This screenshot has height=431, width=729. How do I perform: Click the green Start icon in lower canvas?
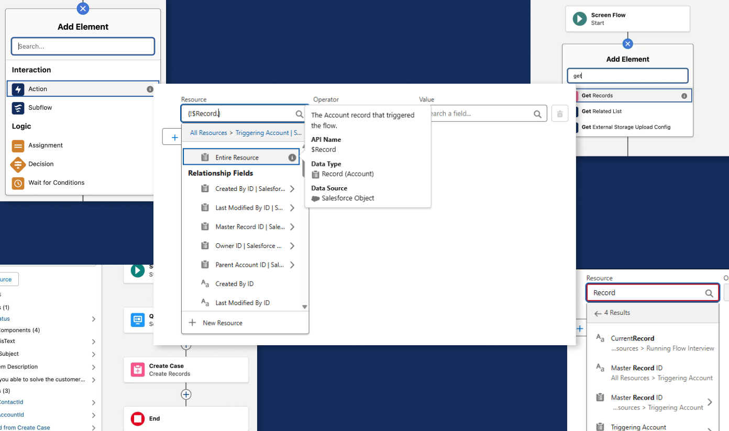click(x=137, y=270)
